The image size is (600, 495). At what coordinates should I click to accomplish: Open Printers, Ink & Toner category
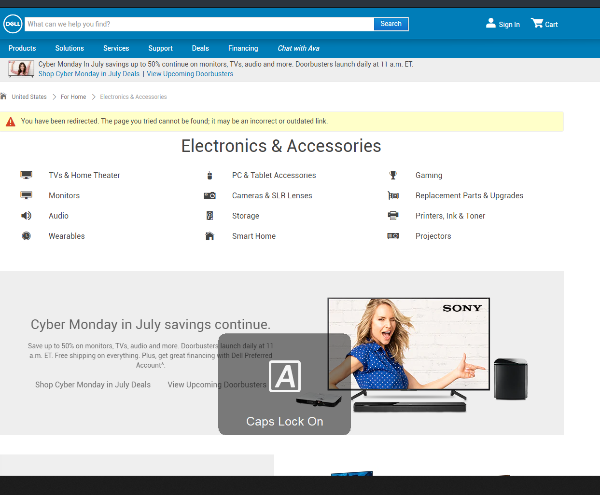(x=450, y=216)
